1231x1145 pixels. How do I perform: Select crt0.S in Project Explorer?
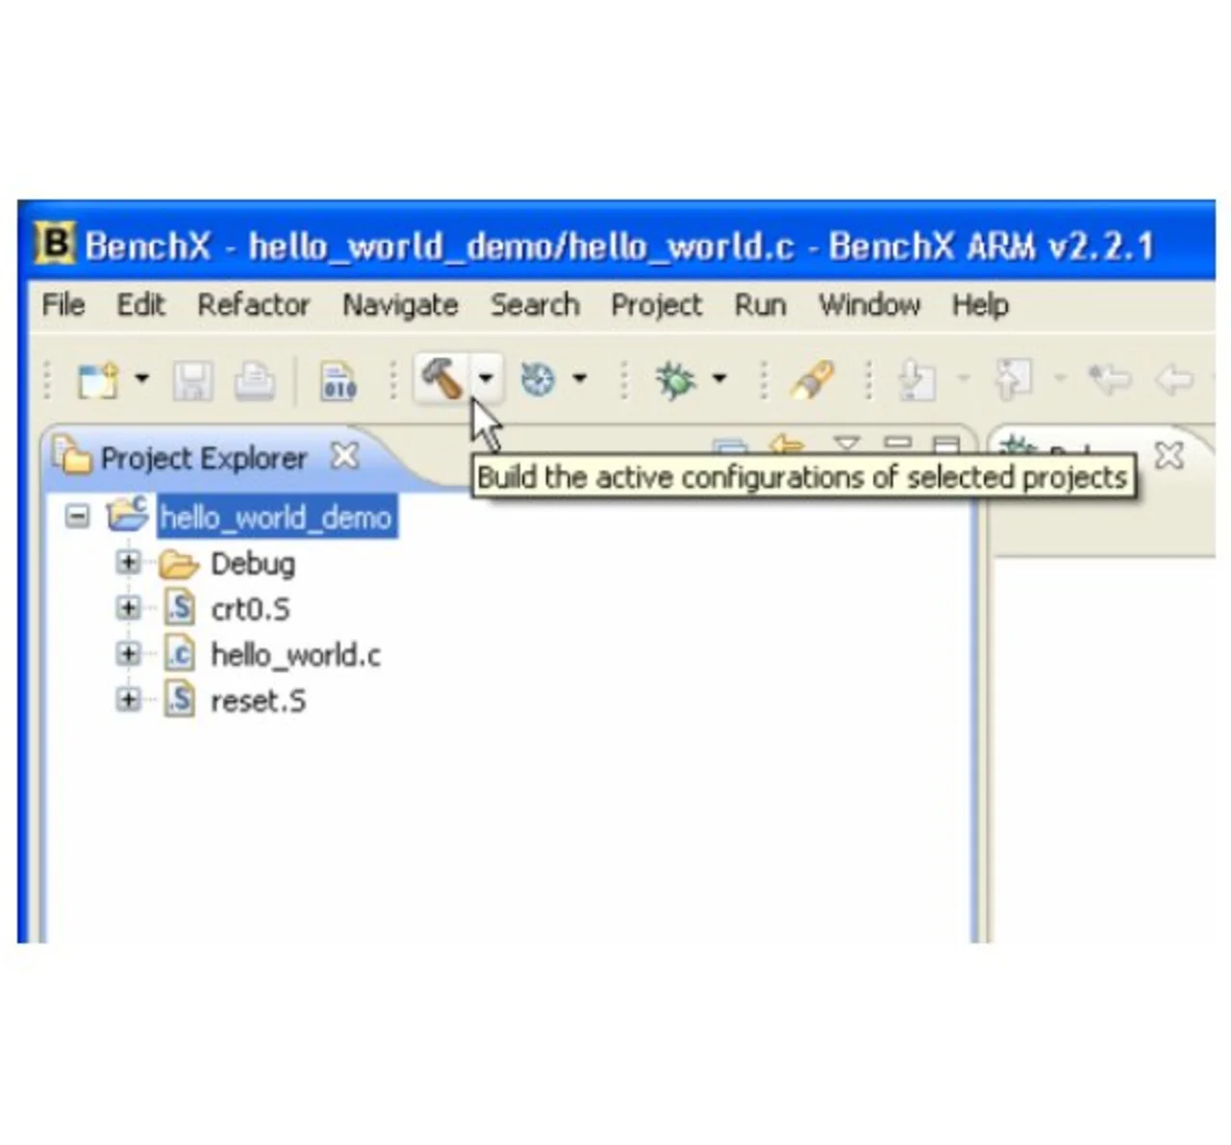tap(250, 609)
